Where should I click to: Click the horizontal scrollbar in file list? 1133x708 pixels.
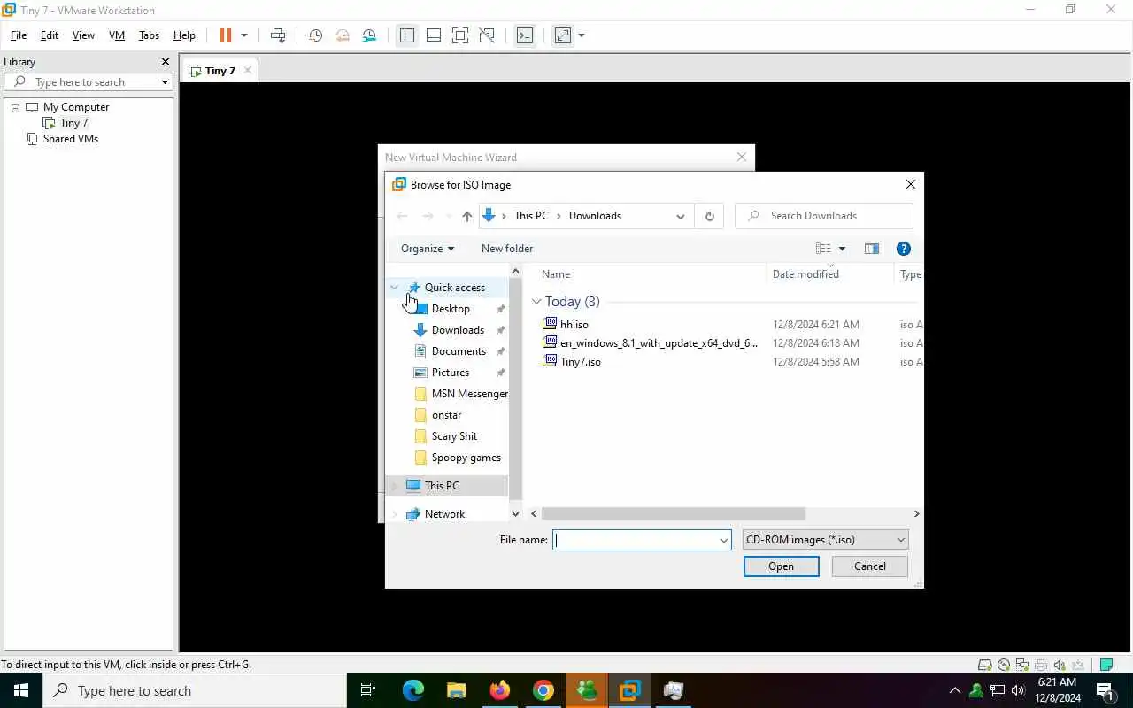(x=673, y=514)
